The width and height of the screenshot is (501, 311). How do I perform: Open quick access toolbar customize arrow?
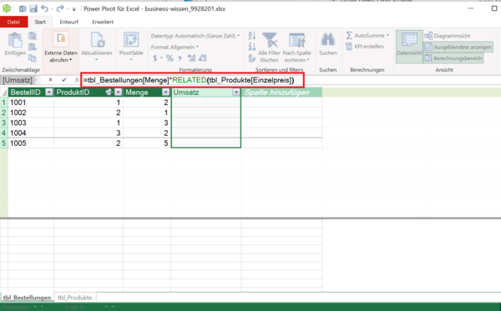pos(73,9)
